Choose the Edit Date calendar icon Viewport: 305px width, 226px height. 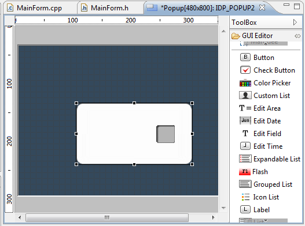pos(245,120)
